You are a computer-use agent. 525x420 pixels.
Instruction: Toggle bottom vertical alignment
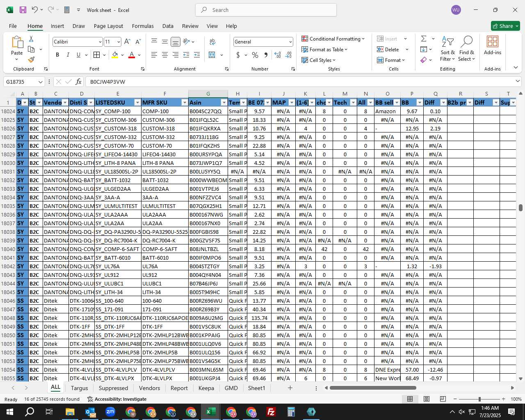pos(176,42)
